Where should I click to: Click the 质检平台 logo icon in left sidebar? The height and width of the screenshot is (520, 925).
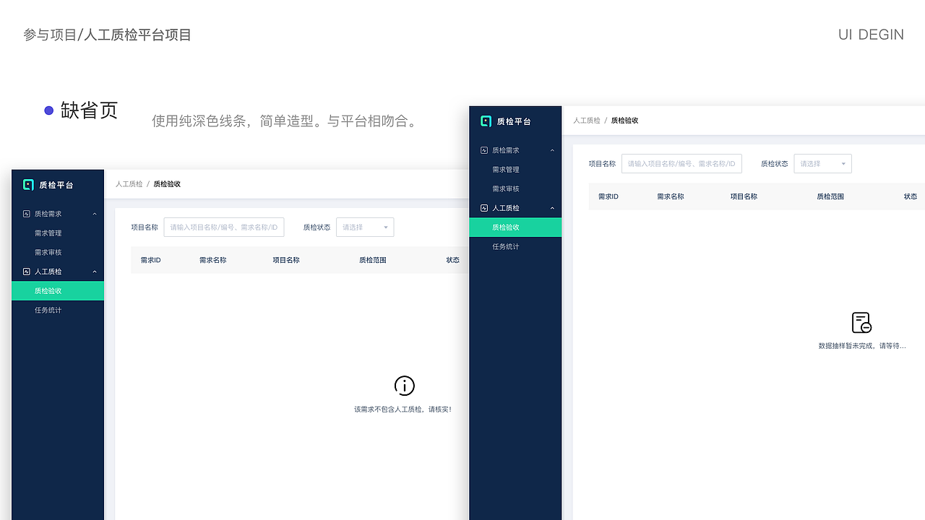coord(27,185)
